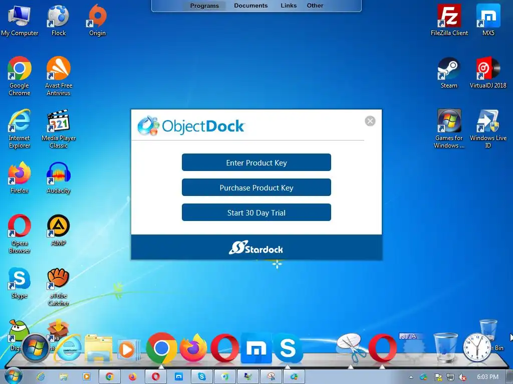Click the analog clock docklet
Screen dimensions: 513x384
(477, 348)
